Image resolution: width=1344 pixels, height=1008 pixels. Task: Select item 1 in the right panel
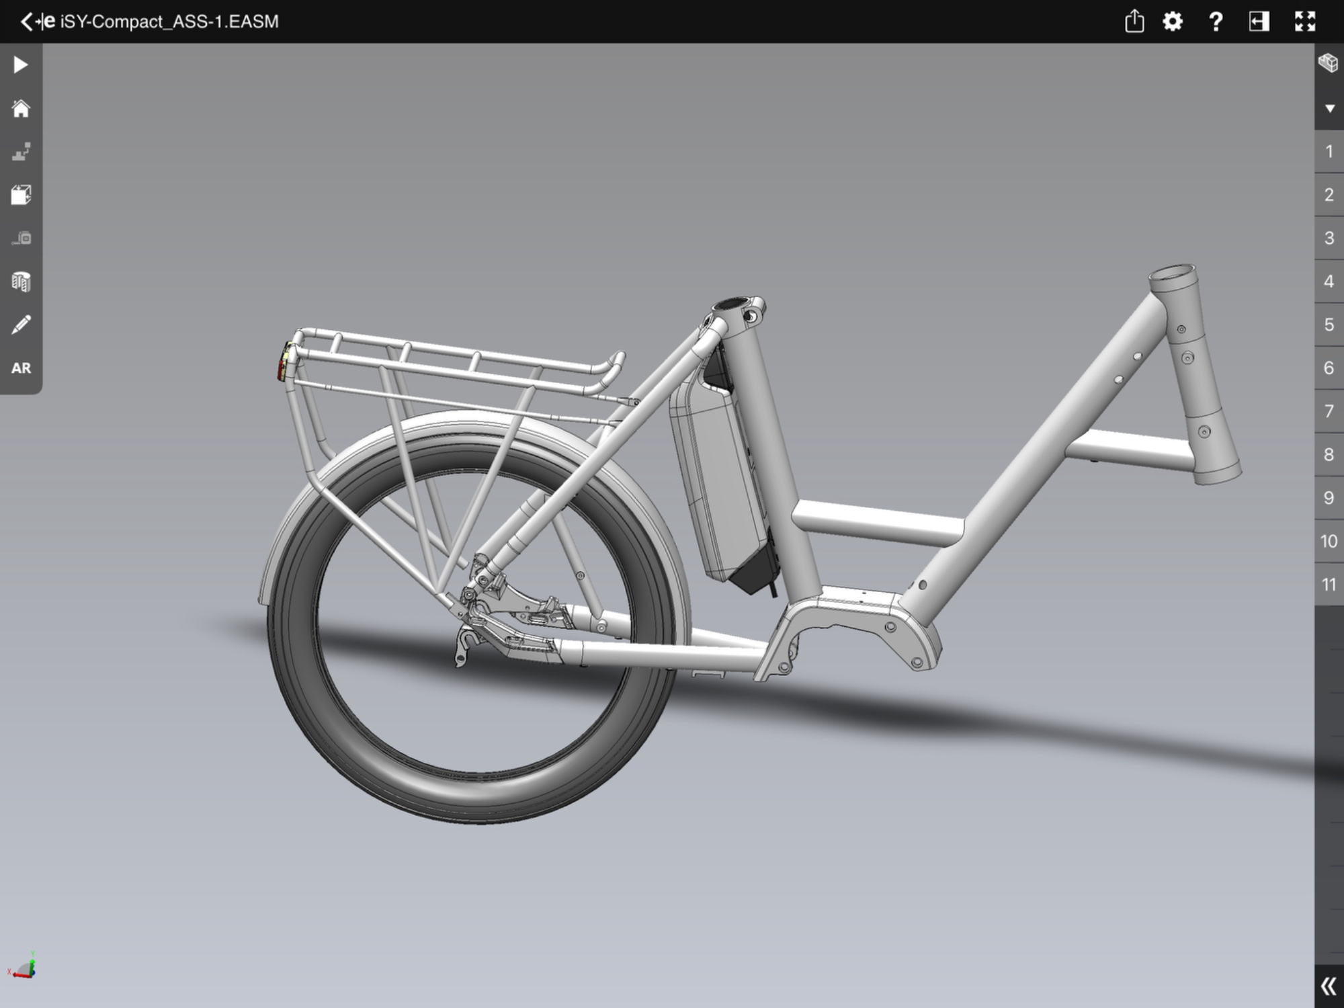1329,151
